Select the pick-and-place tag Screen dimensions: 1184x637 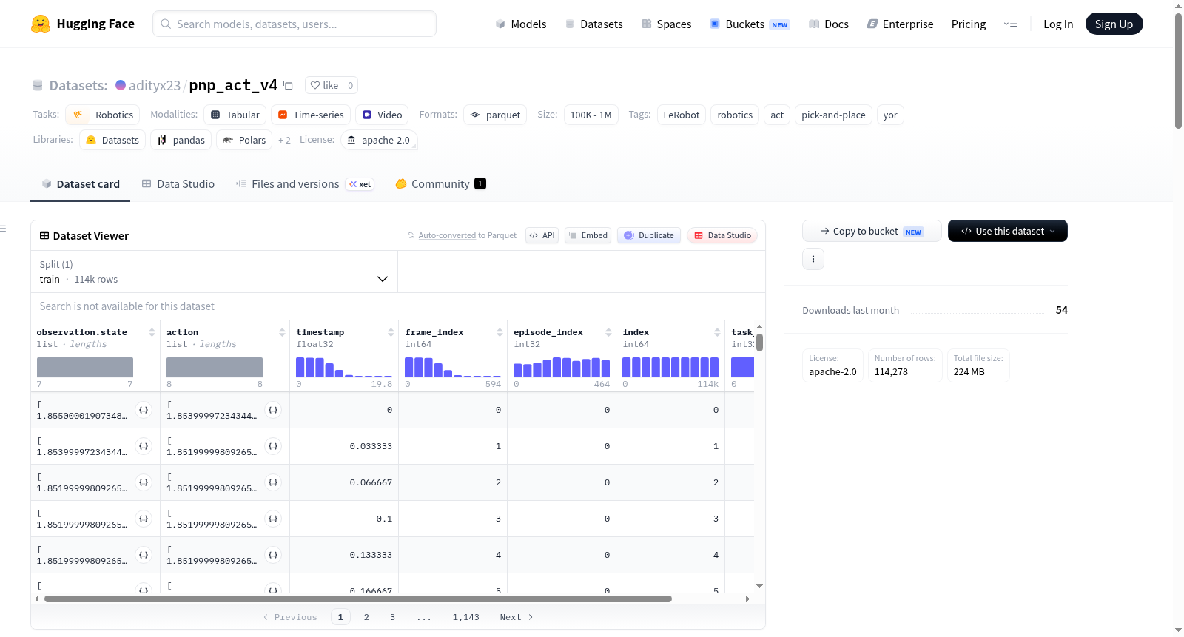[x=833, y=115]
